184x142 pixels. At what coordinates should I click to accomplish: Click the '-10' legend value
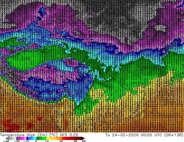[x=26, y=141]
